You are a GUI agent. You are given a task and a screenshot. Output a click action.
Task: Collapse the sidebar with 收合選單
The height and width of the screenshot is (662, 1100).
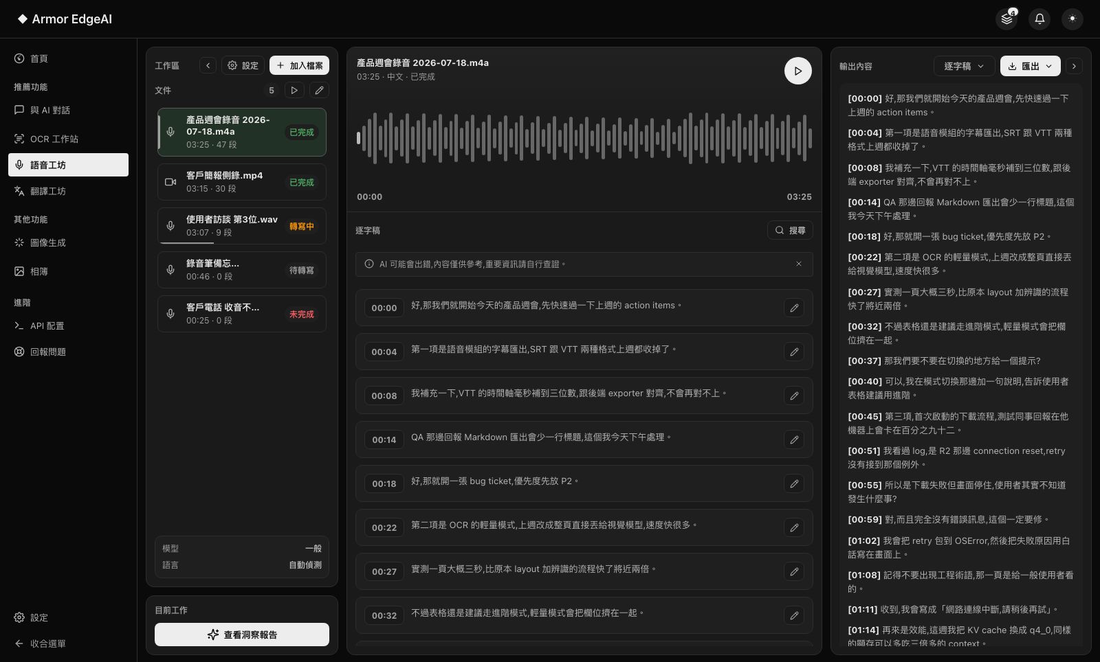point(68,643)
